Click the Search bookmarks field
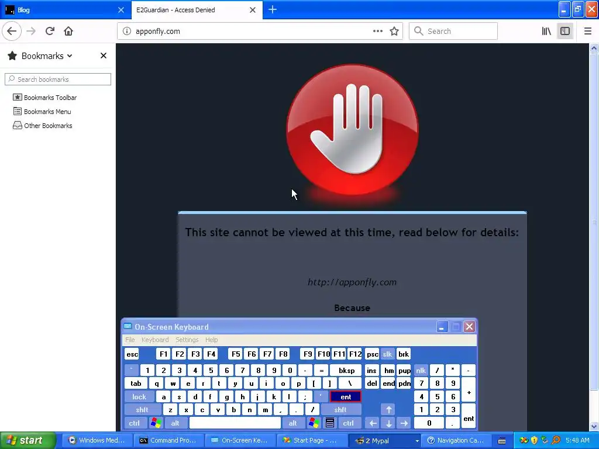599x449 pixels. 58,80
